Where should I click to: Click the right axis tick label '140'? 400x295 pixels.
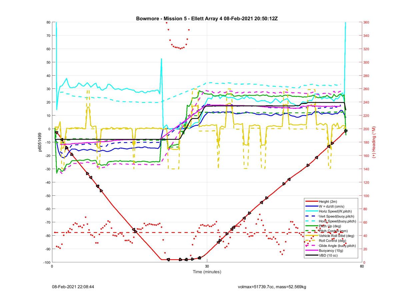(x=366, y=169)
